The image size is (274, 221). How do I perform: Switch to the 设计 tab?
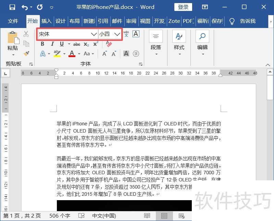click(61, 21)
